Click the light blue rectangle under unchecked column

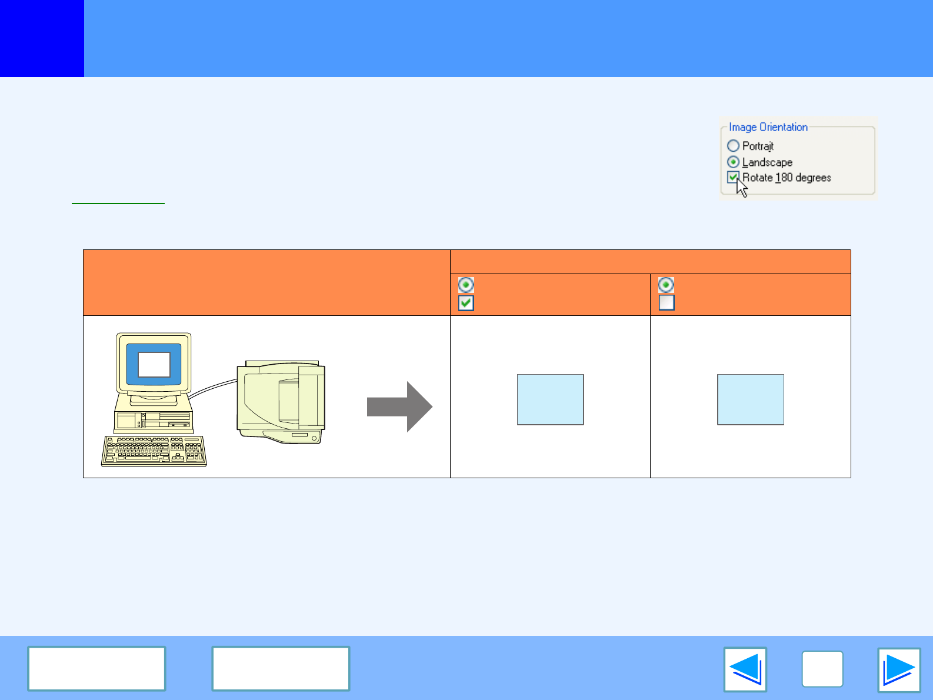click(750, 399)
